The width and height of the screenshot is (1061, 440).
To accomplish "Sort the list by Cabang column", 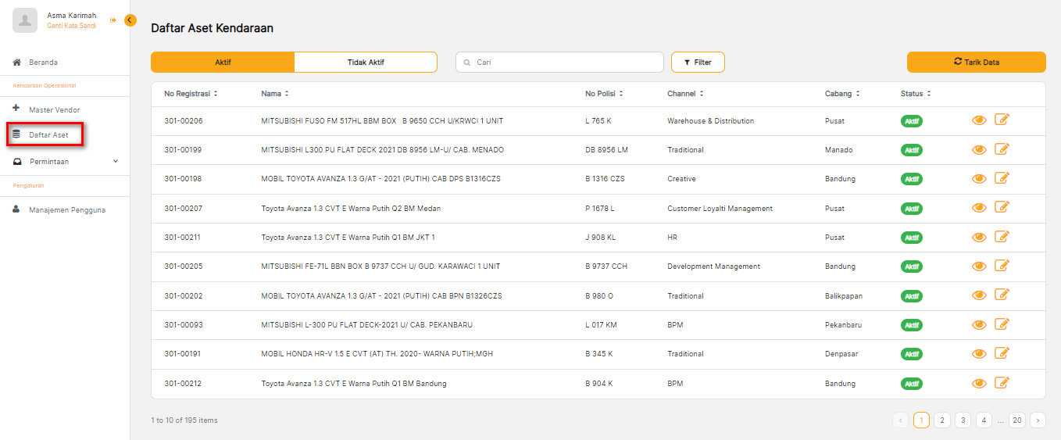I will click(842, 94).
